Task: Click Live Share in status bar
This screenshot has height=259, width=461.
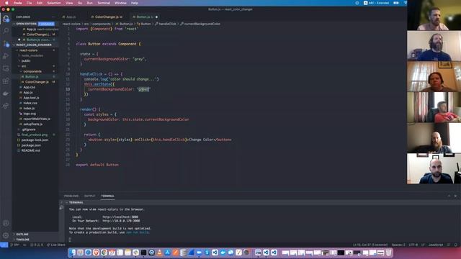Action: click(56, 245)
